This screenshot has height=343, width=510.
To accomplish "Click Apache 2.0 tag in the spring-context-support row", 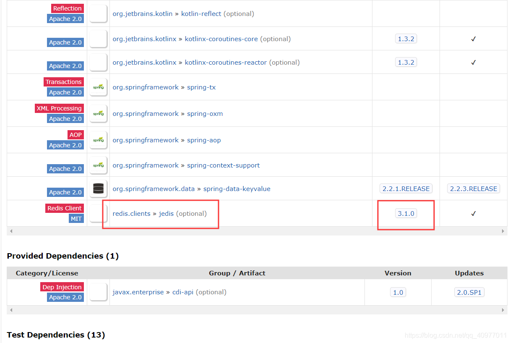I will pos(65,169).
